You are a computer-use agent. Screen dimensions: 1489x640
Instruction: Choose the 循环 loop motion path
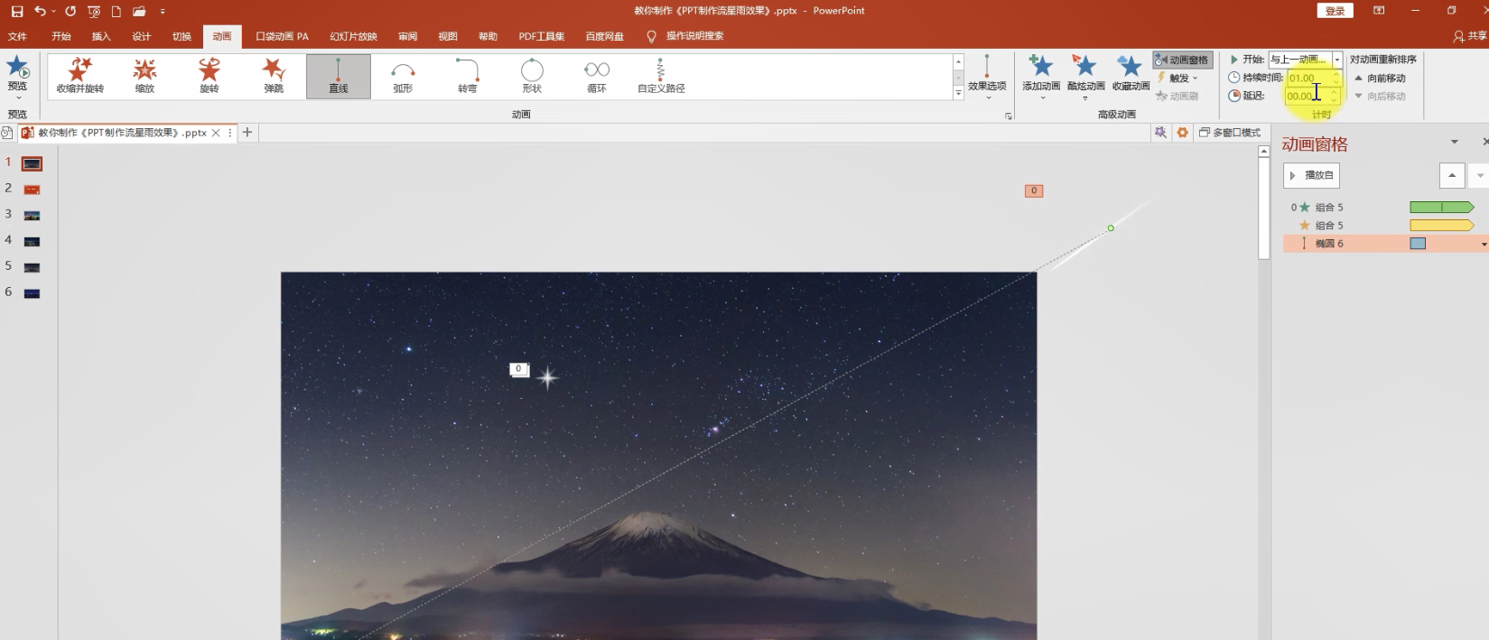pyautogui.click(x=597, y=76)
